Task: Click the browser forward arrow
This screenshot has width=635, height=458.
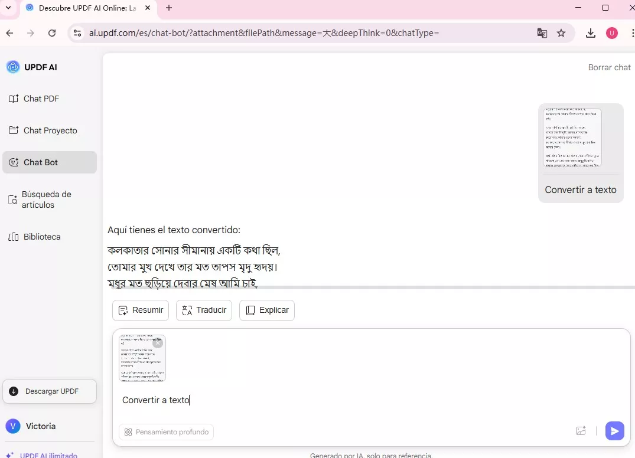Action: tap(31, 33)
